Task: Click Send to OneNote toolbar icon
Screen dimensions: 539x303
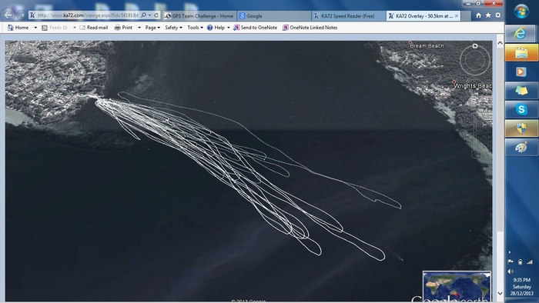Action: click(x=255, y=28)
